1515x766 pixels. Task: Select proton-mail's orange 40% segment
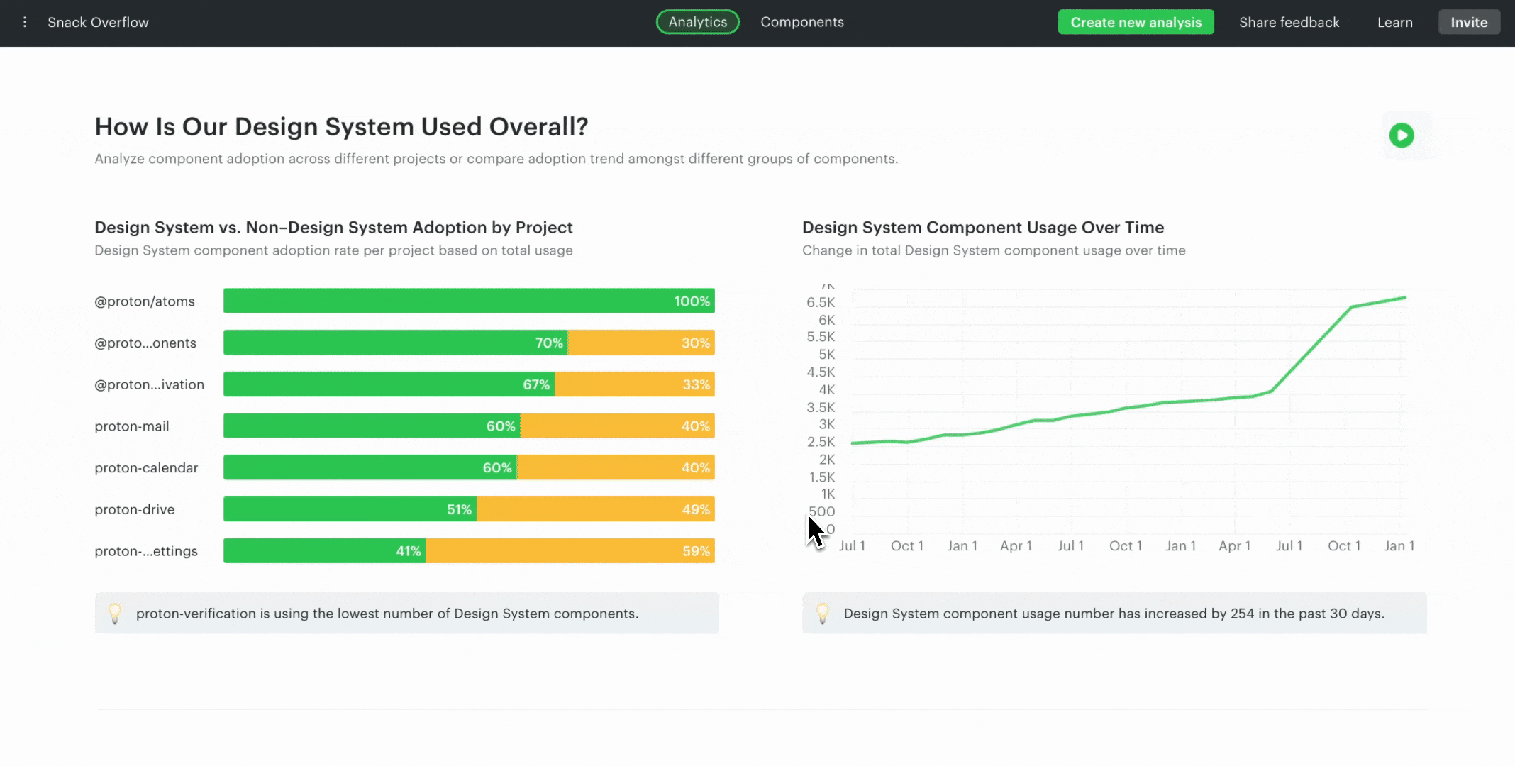(x=617, y=426)
